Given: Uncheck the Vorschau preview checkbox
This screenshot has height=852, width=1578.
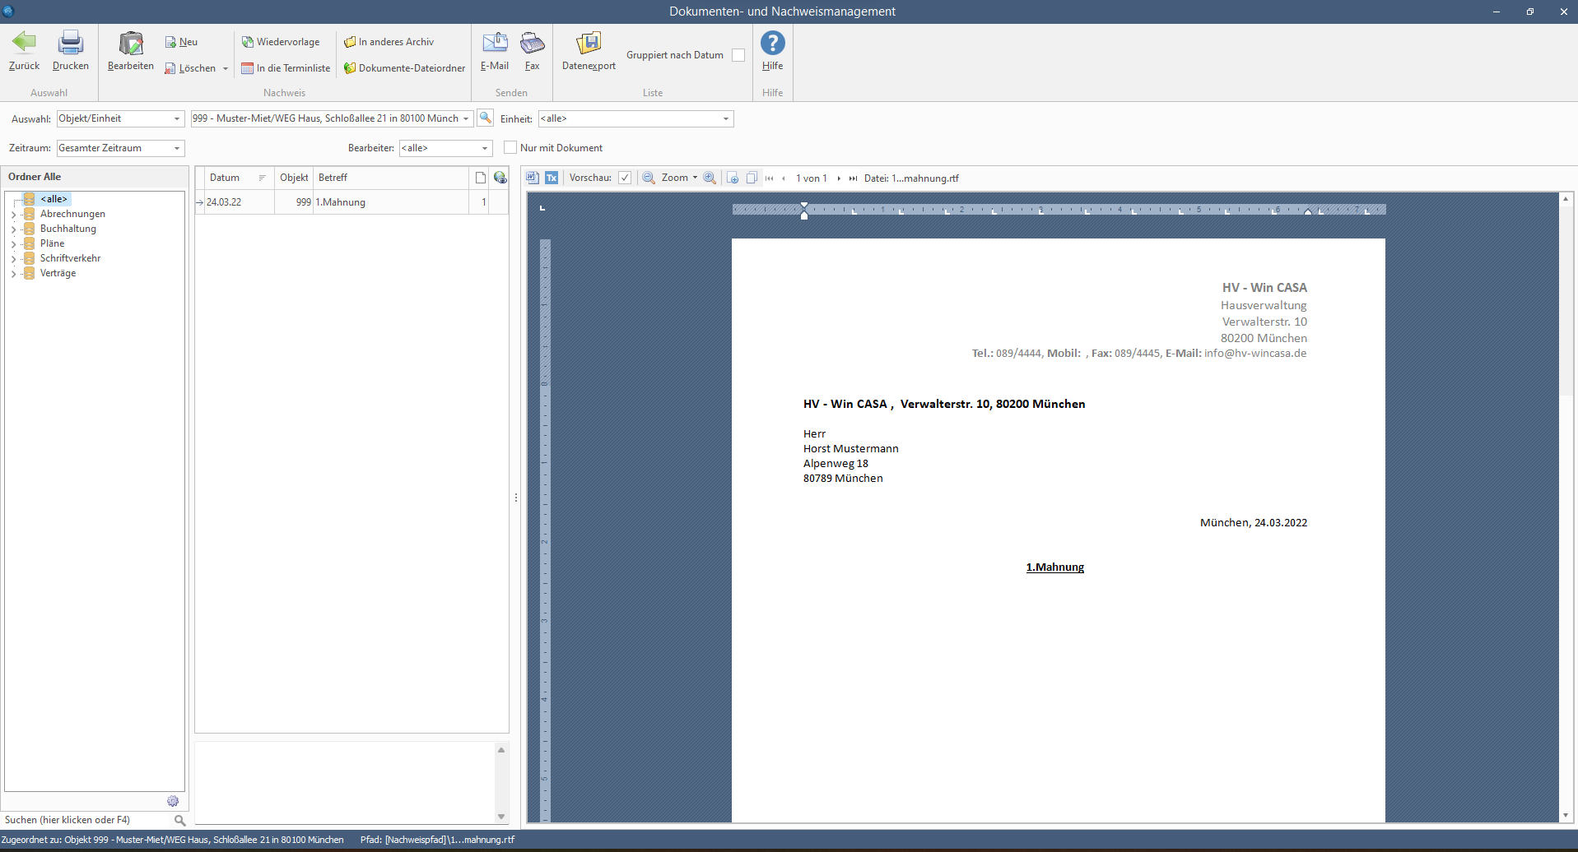Looking at the screenshot, I should [x=625, y=178].
